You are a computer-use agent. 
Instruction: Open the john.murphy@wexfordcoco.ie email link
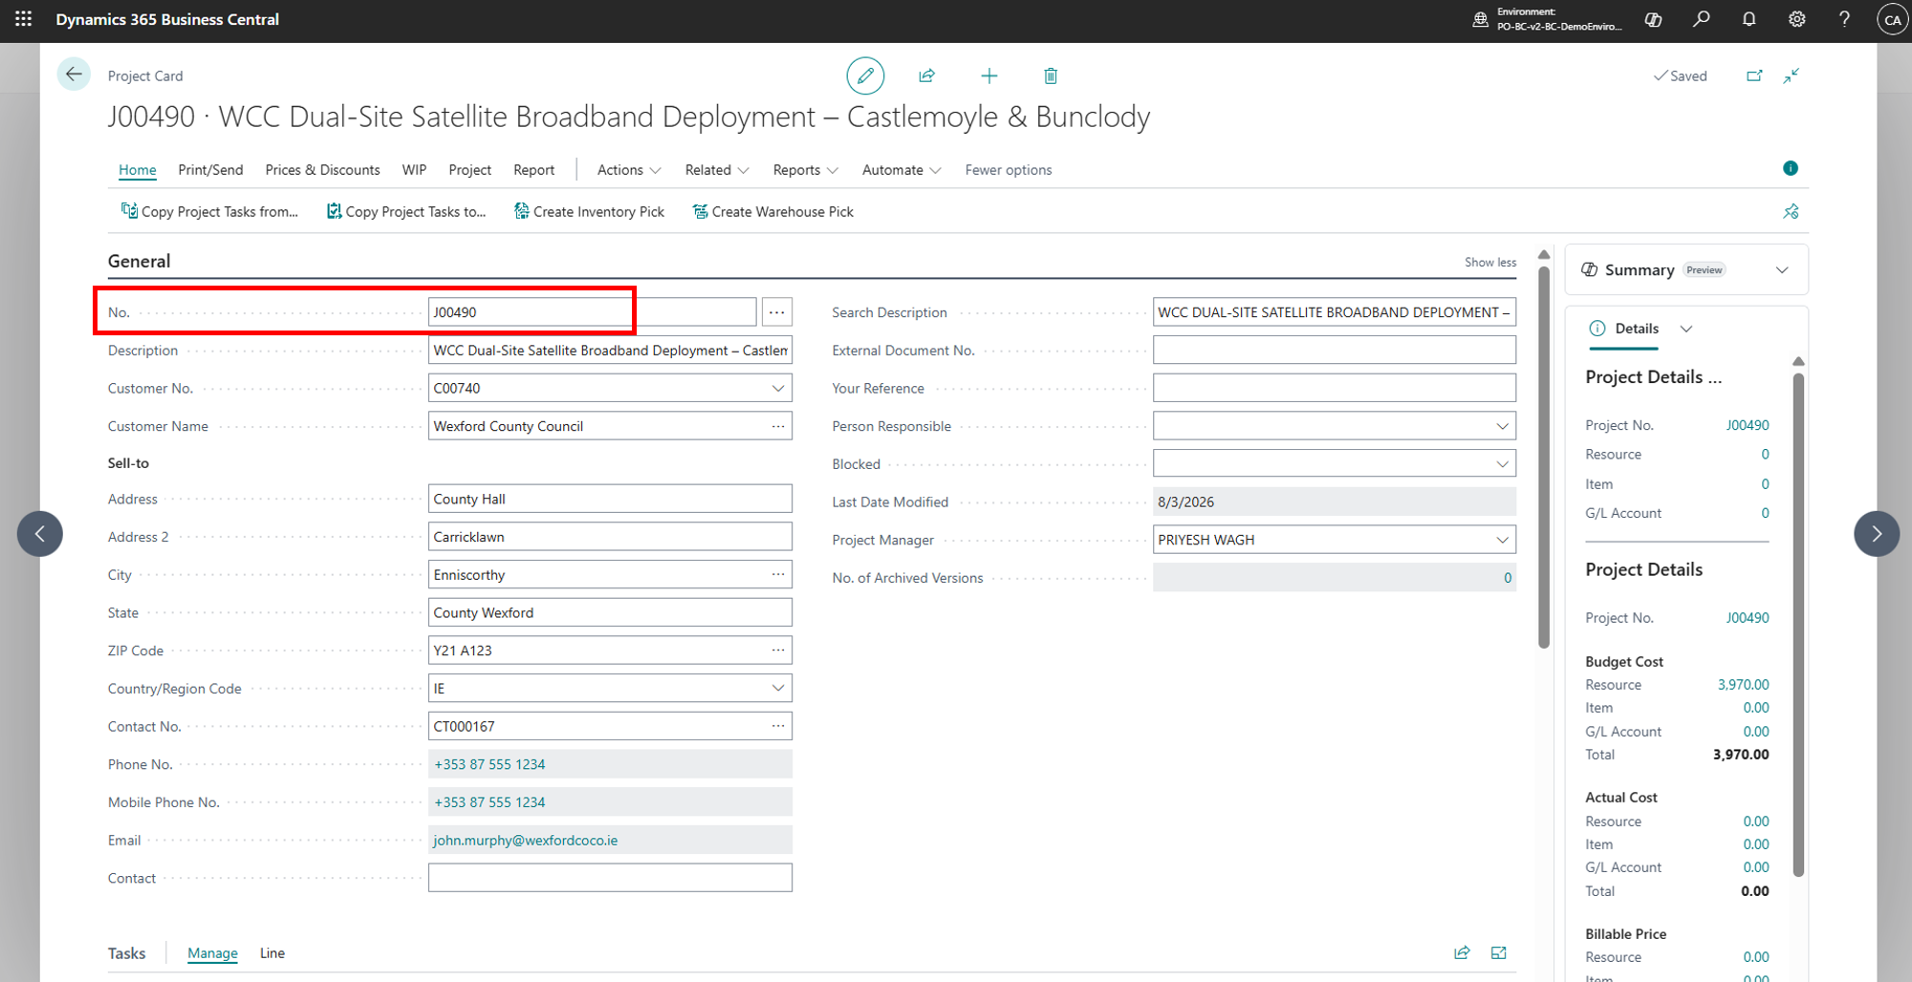coord(526,841)
